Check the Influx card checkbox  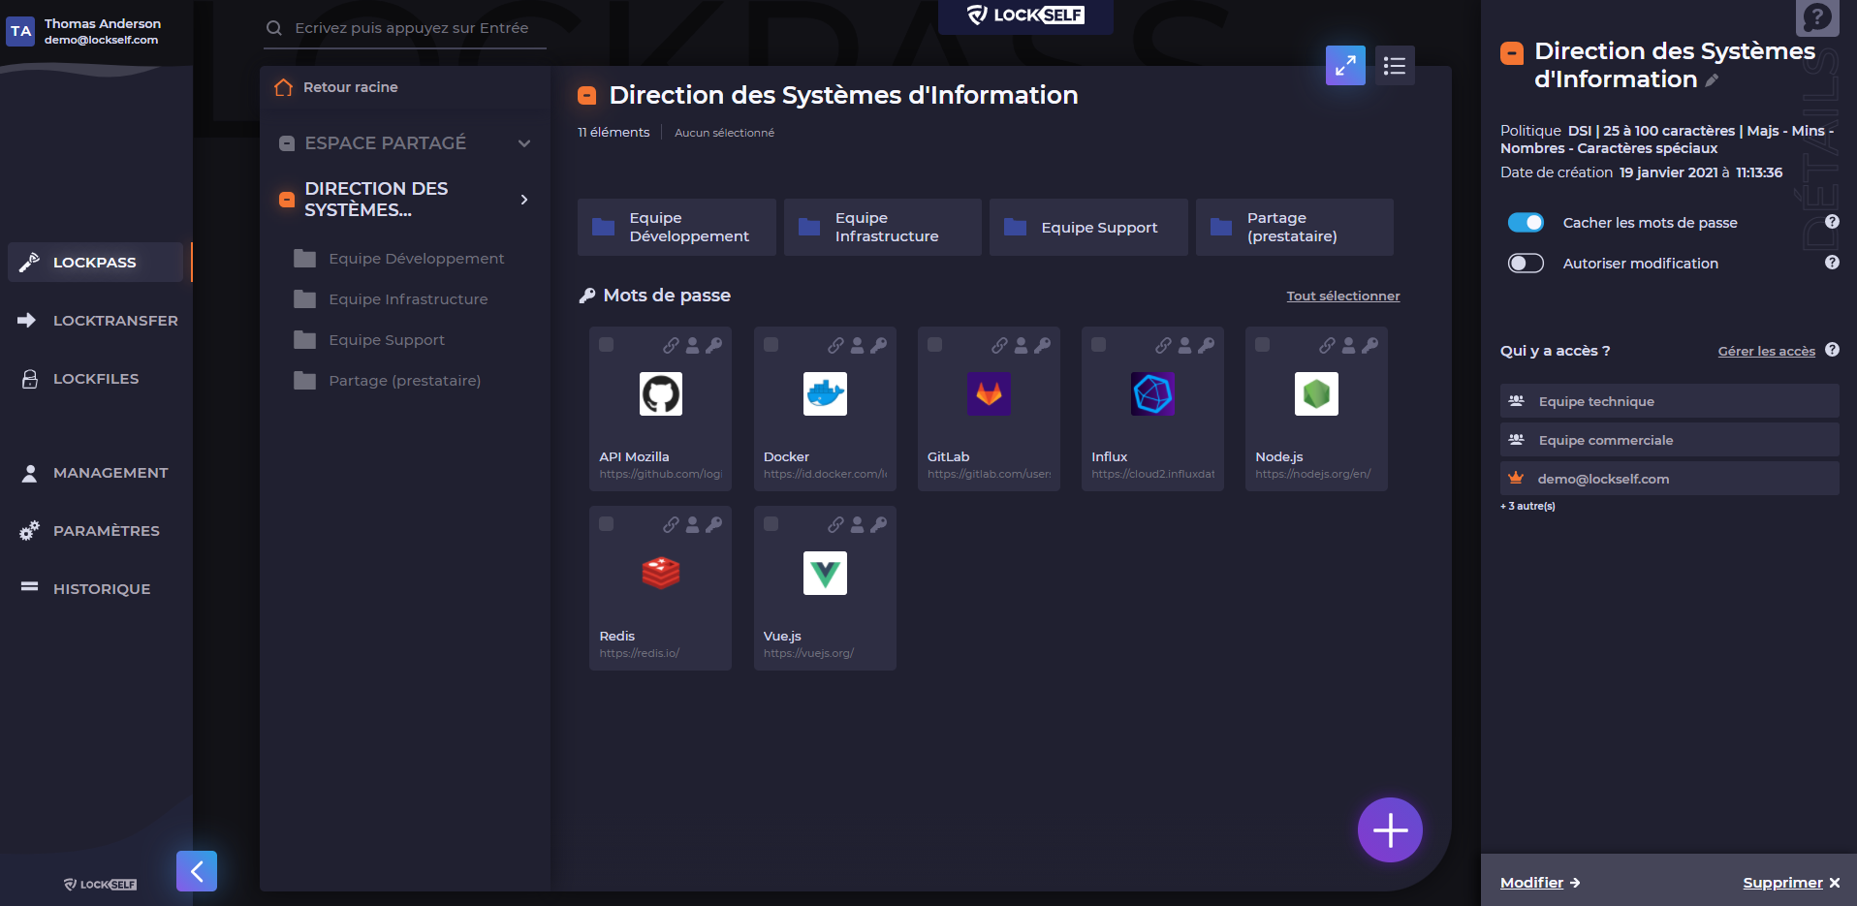click(1099, 345)
